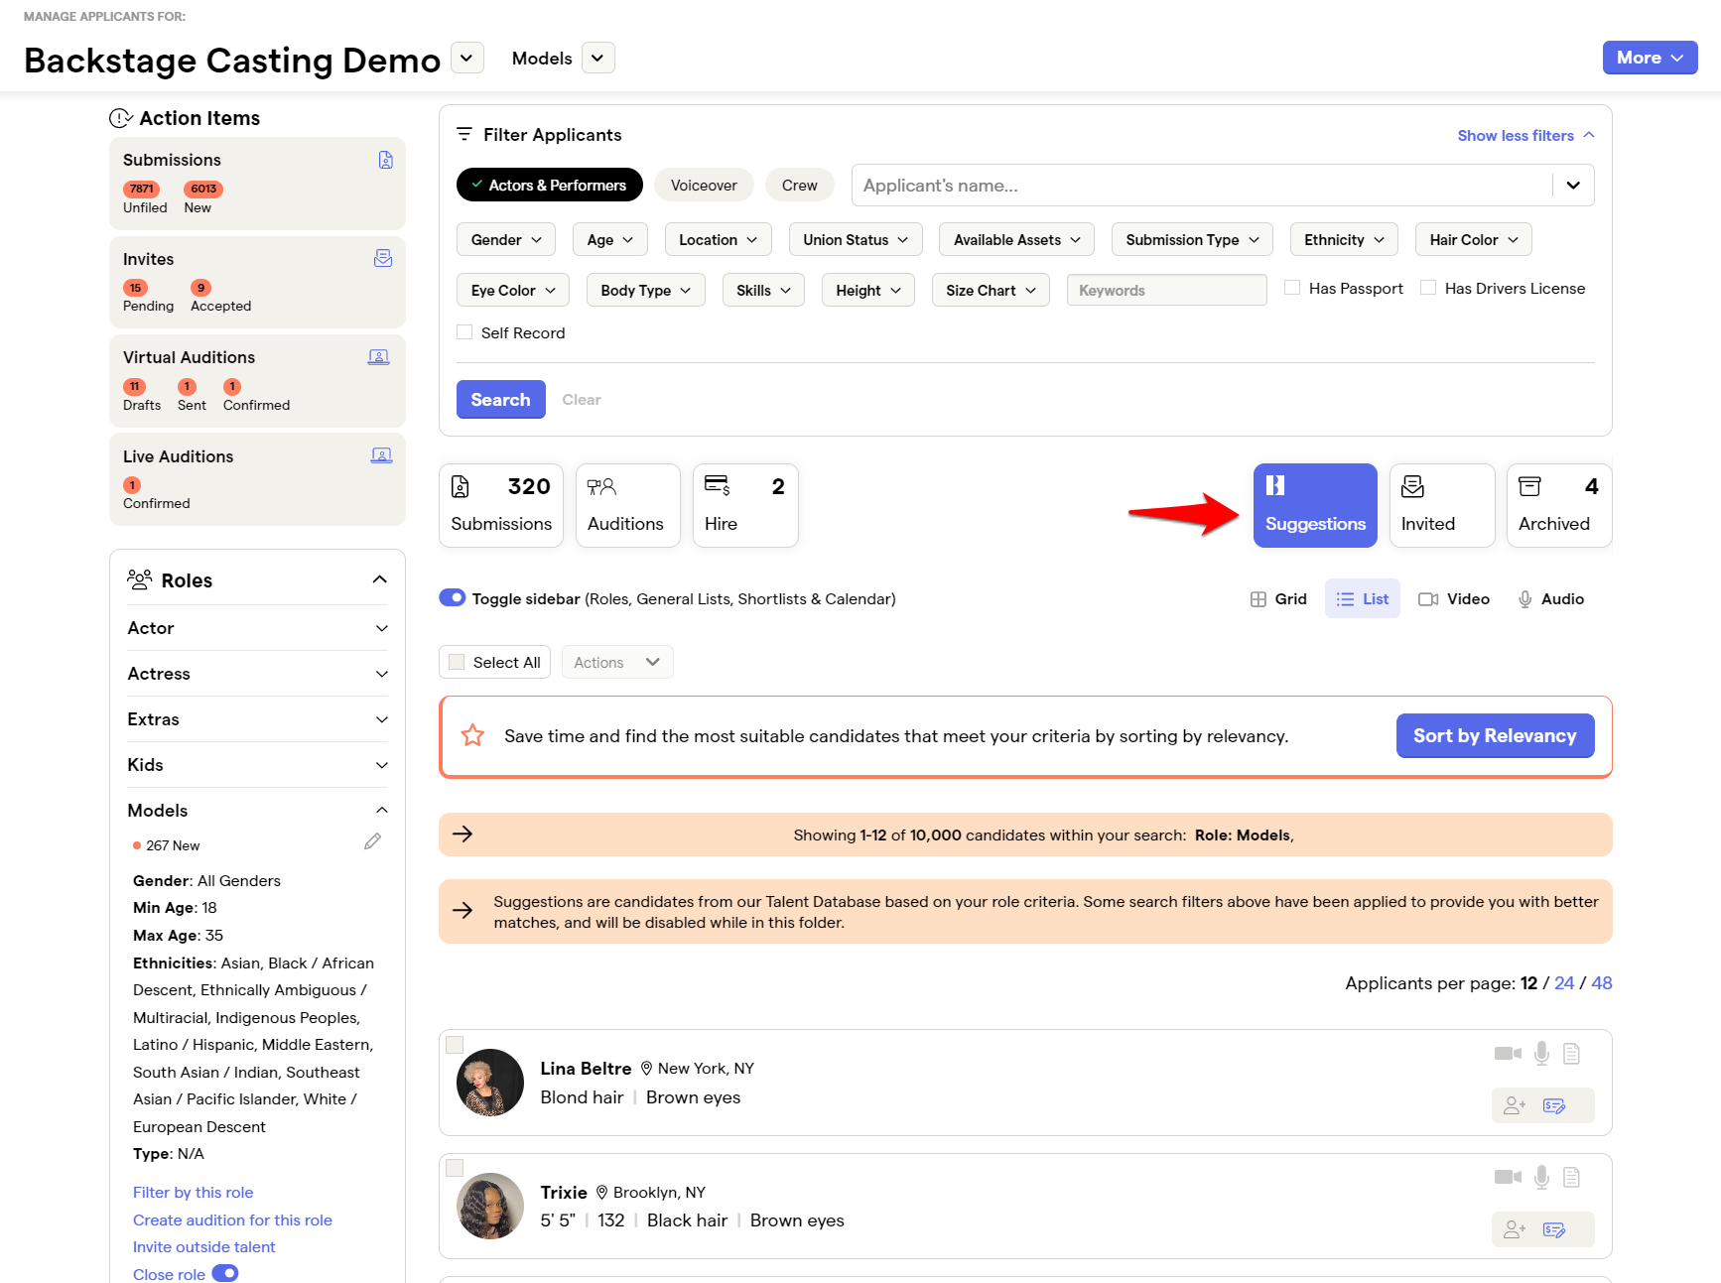Screen dimensions: 1721x1283
Task: Click the rate editing icon on Lina Beltre's card
Action: click(x=1553, y=1105)
